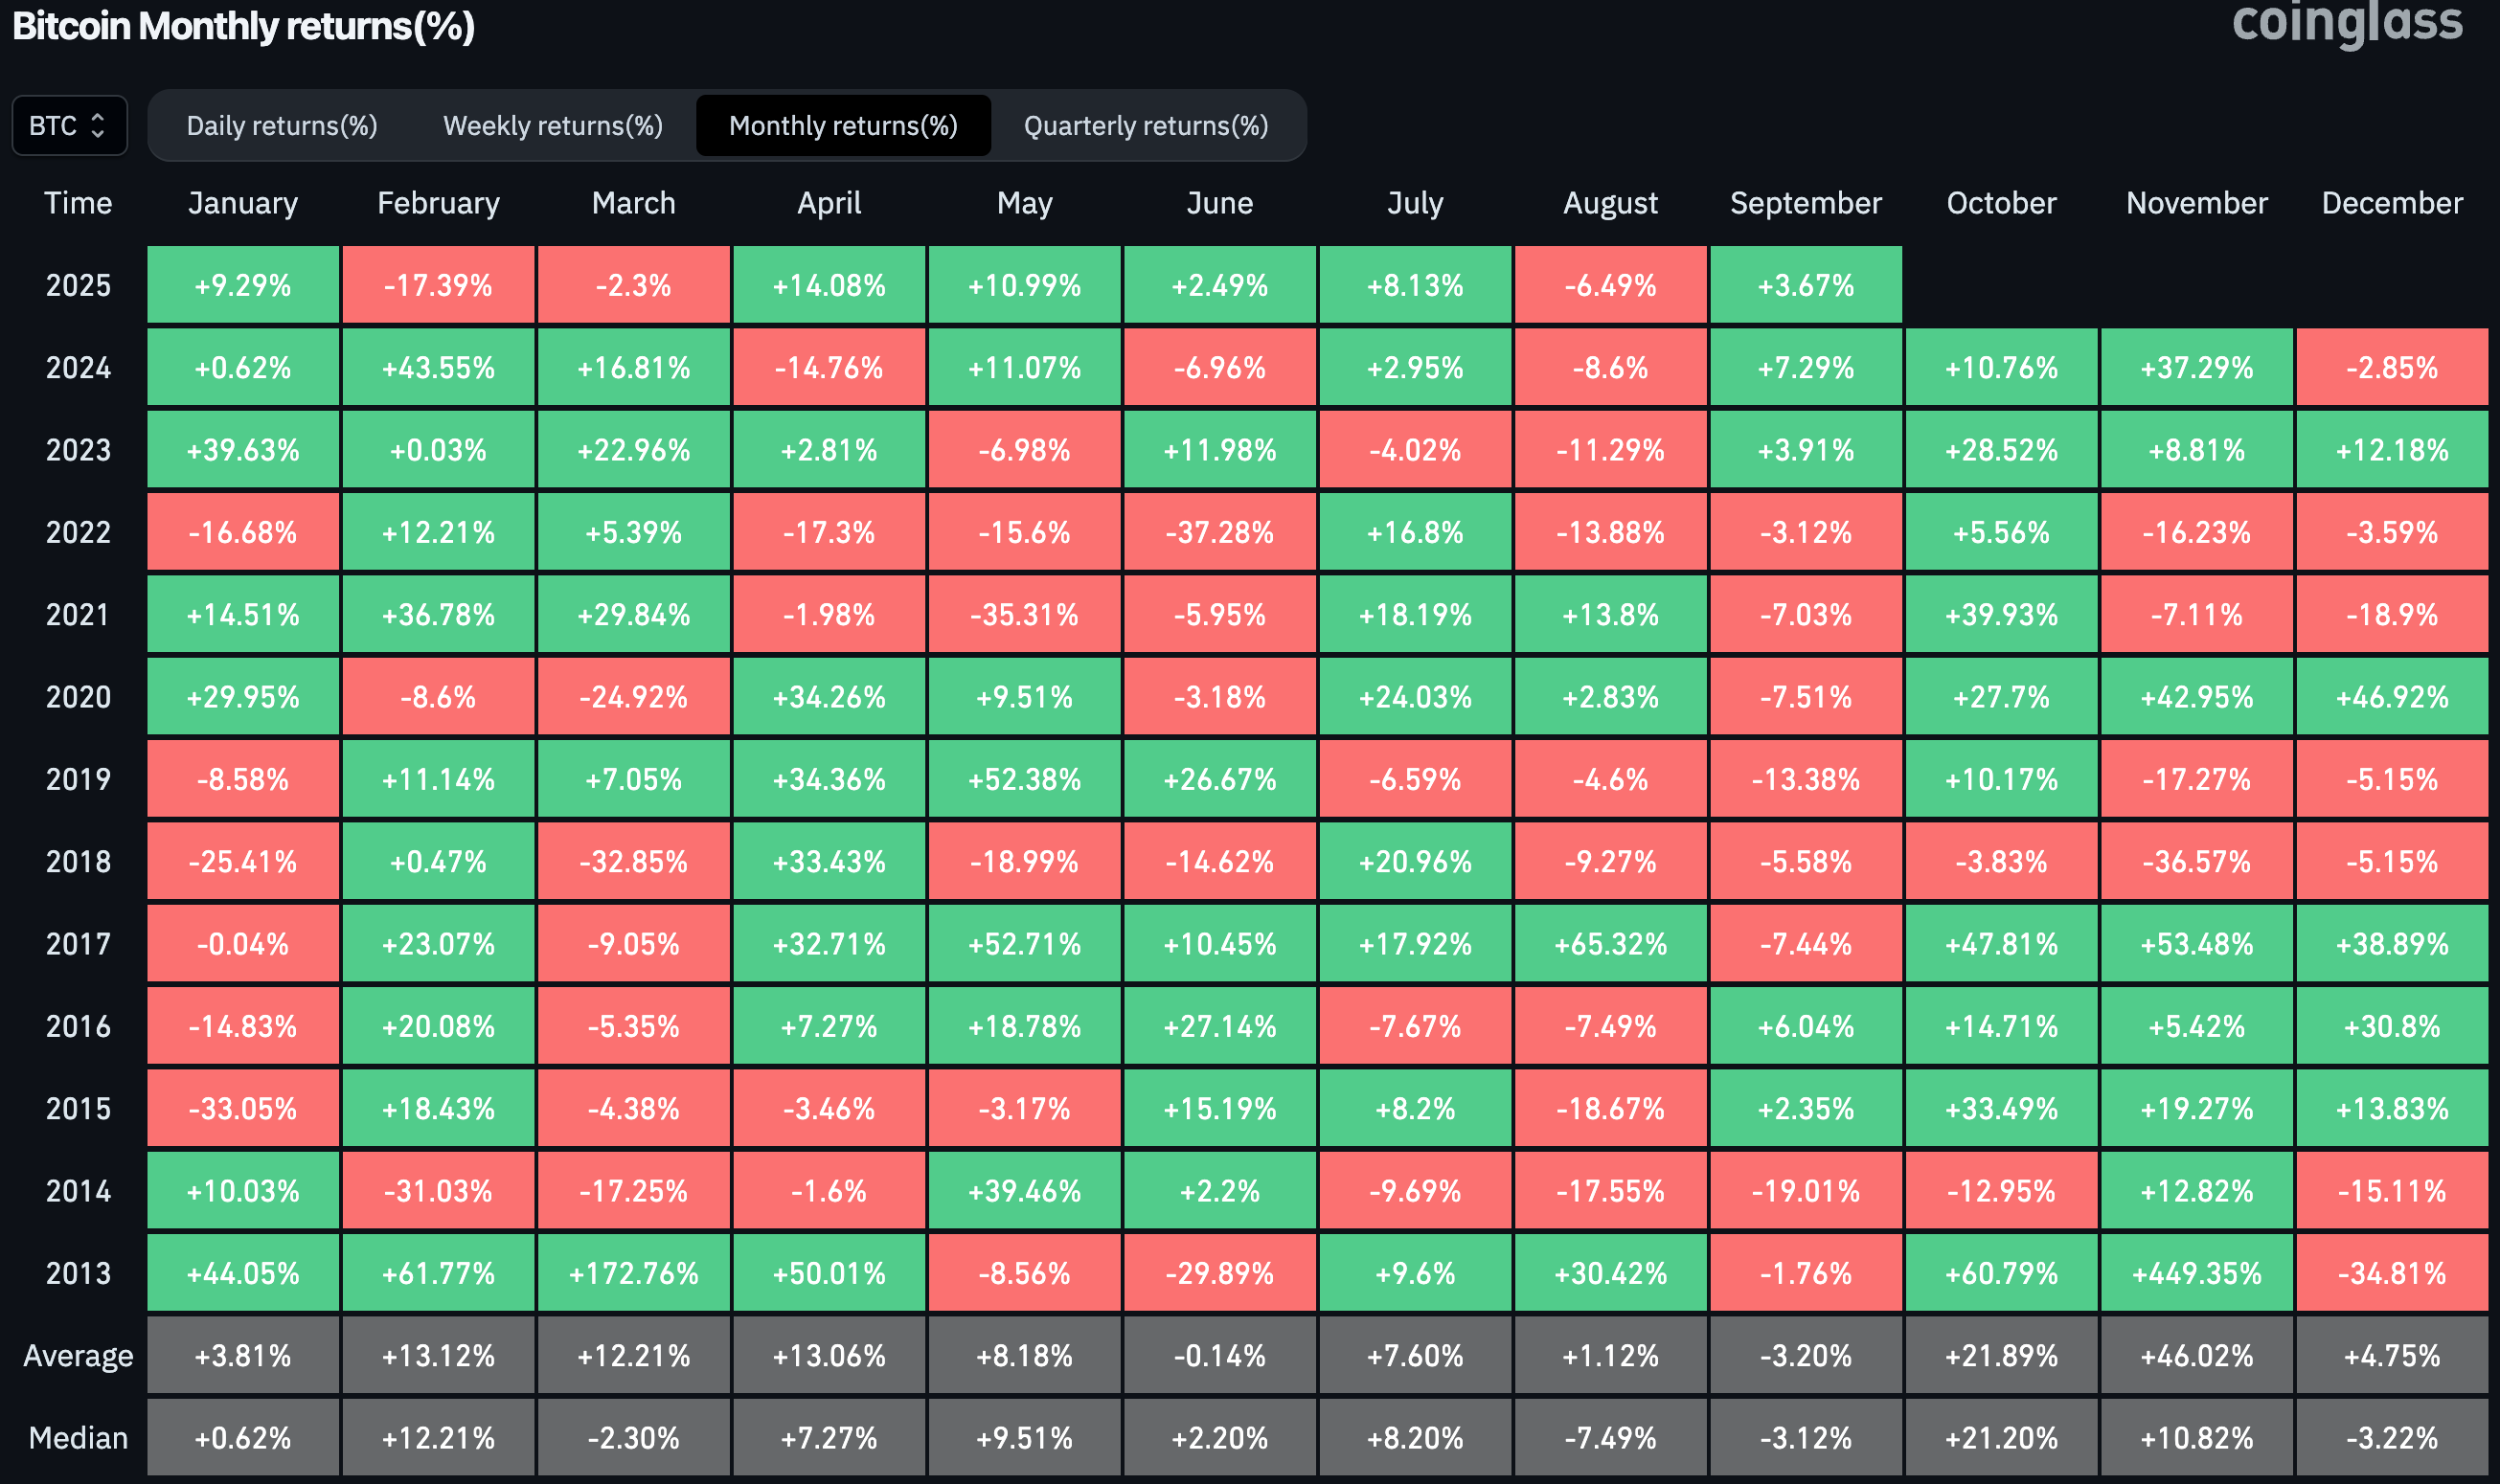
Task: Switch to Daily returns(%) tab
Action: coord(281,126)
